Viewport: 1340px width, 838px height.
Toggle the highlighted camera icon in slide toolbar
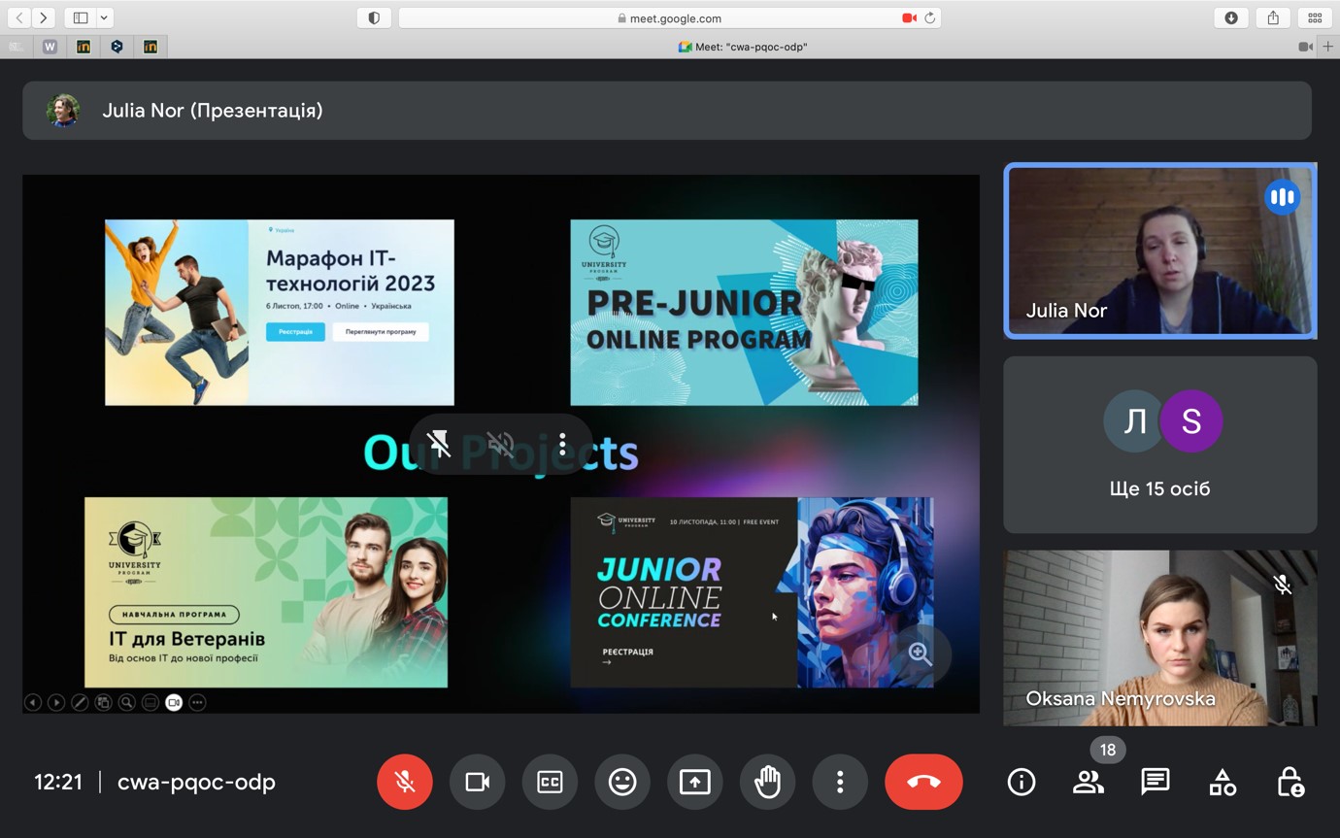pos(174,702)
